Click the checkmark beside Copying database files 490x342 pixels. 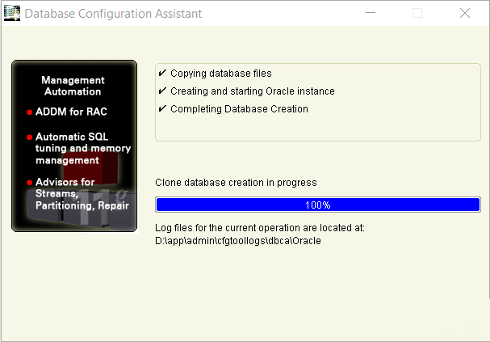point(162,74)
